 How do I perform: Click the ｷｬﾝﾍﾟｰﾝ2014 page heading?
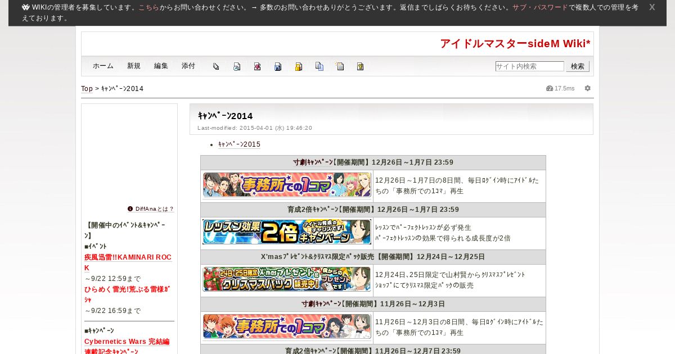tap(225, 116)
